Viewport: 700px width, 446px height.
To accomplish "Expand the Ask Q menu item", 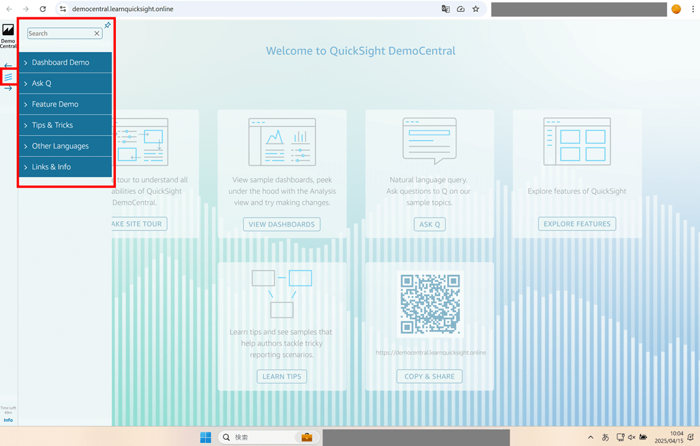I will pos(65,84).
